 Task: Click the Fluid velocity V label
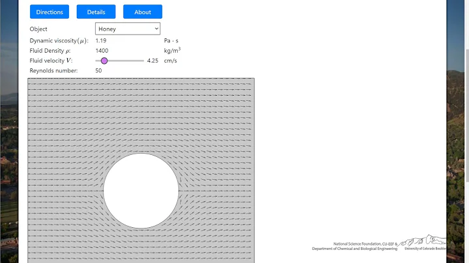[51, 61]
